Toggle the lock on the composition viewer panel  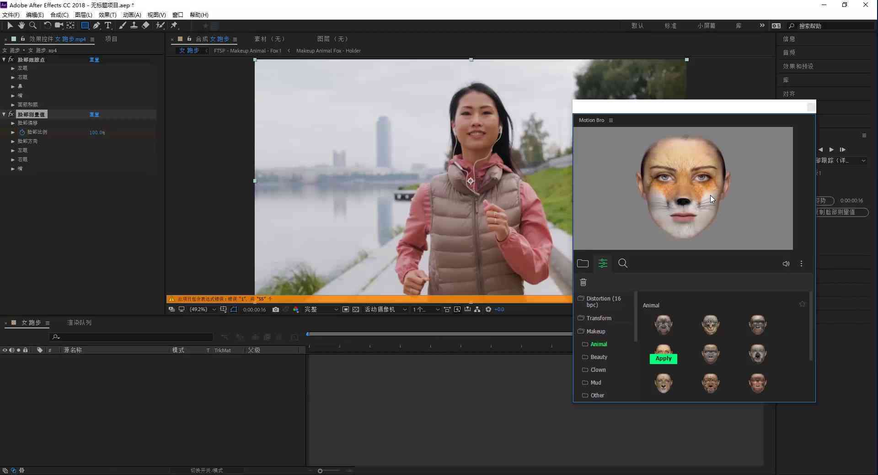[x=189, y=39]
